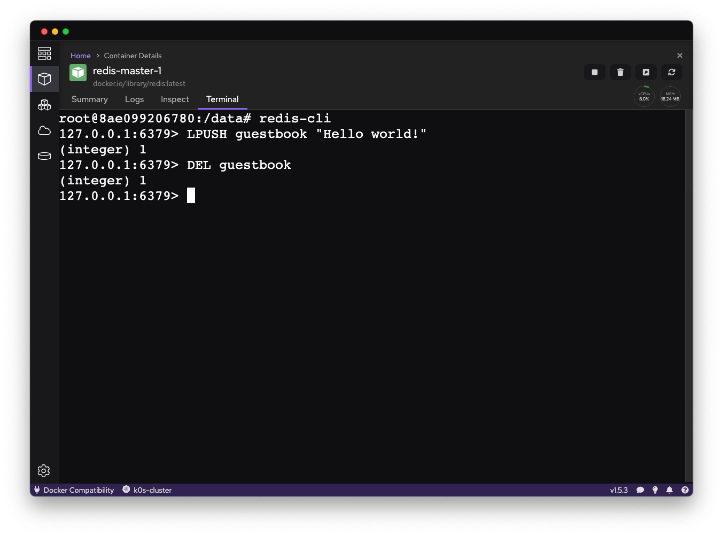Restart the container with the refresh icon
723x536 pixels.
(x=672, y=72)
